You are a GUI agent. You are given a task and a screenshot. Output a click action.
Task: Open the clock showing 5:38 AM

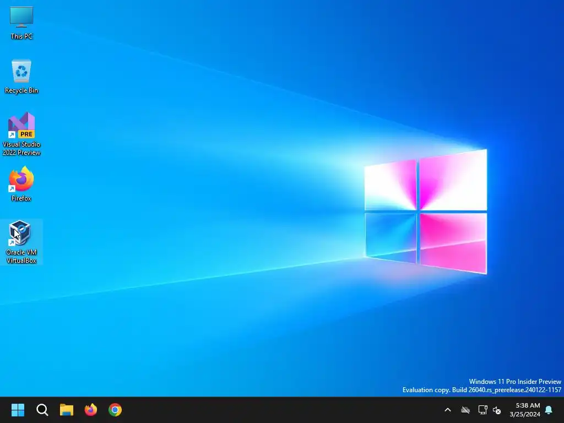tap(525, 410)
